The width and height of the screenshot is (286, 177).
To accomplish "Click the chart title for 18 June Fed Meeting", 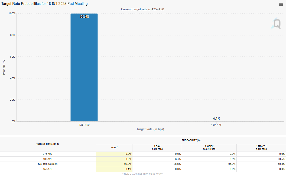I will coord(45,4).
